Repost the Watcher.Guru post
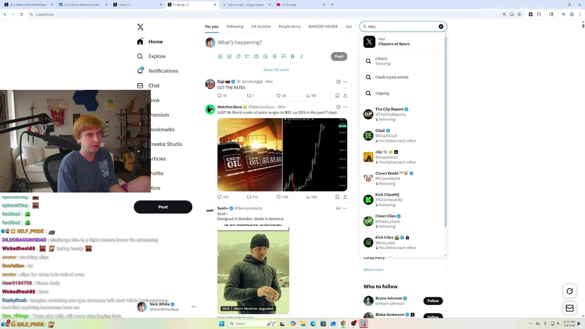585x329 pixels. coord(249,197)
